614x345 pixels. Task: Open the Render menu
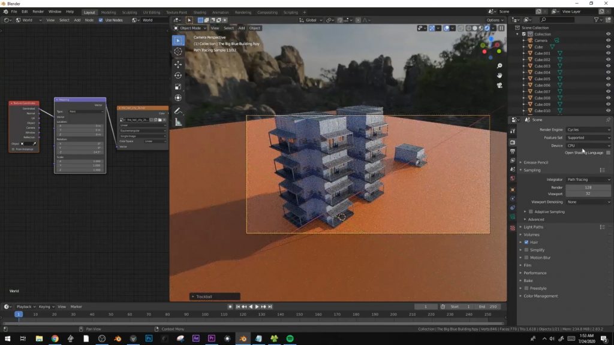(x=38, y=12)
